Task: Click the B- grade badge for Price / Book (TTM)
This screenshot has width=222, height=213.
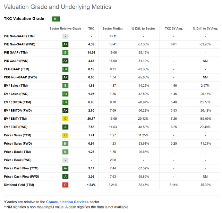Action: click(65, 152)
